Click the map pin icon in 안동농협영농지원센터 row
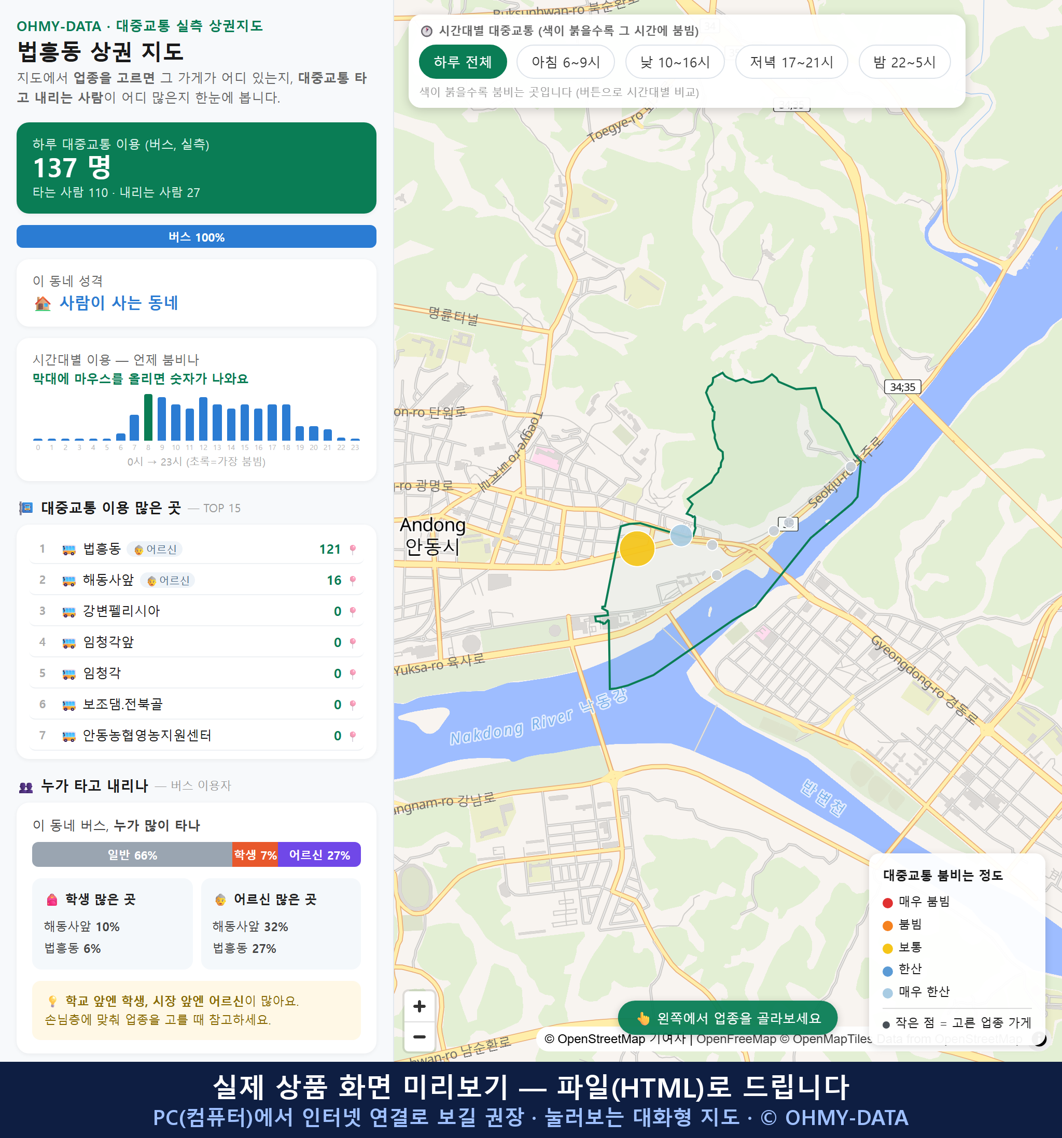Screen dimensions: 1062x1138 353,736
